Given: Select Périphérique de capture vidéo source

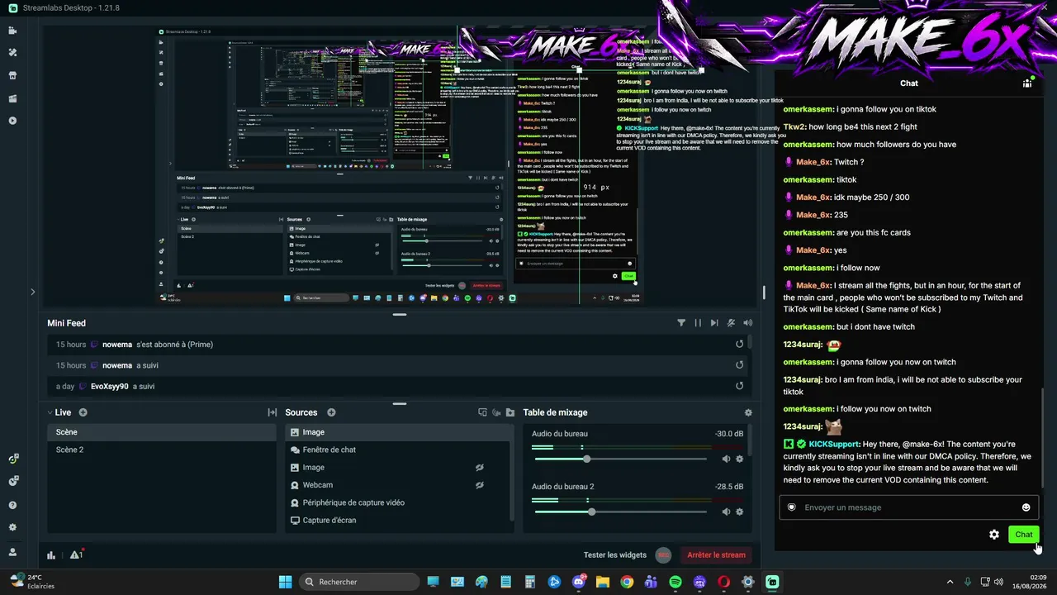Looking at the screenshot, I should click(x=399, y=502).
